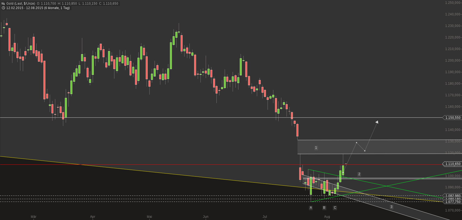
Task: Click the 1.210,000 price axis label
Action: click(453, 49)
